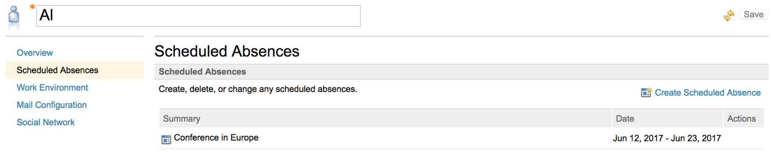Screen dimensions: 771x163
Task: Click the large Scheduled Absences page title
Action: 227,51
